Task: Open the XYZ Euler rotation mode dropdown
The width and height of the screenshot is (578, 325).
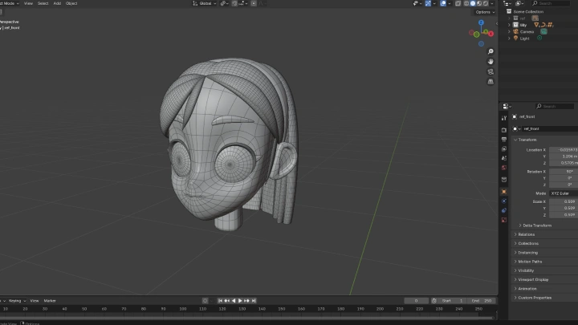Action: coord(564,193)
